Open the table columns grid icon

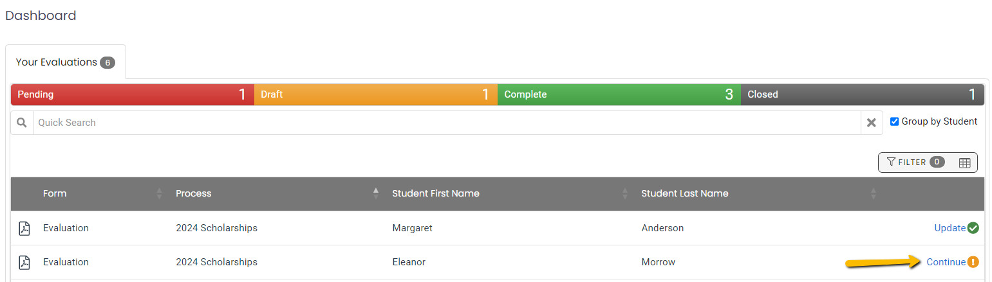[x=964, y=163]
